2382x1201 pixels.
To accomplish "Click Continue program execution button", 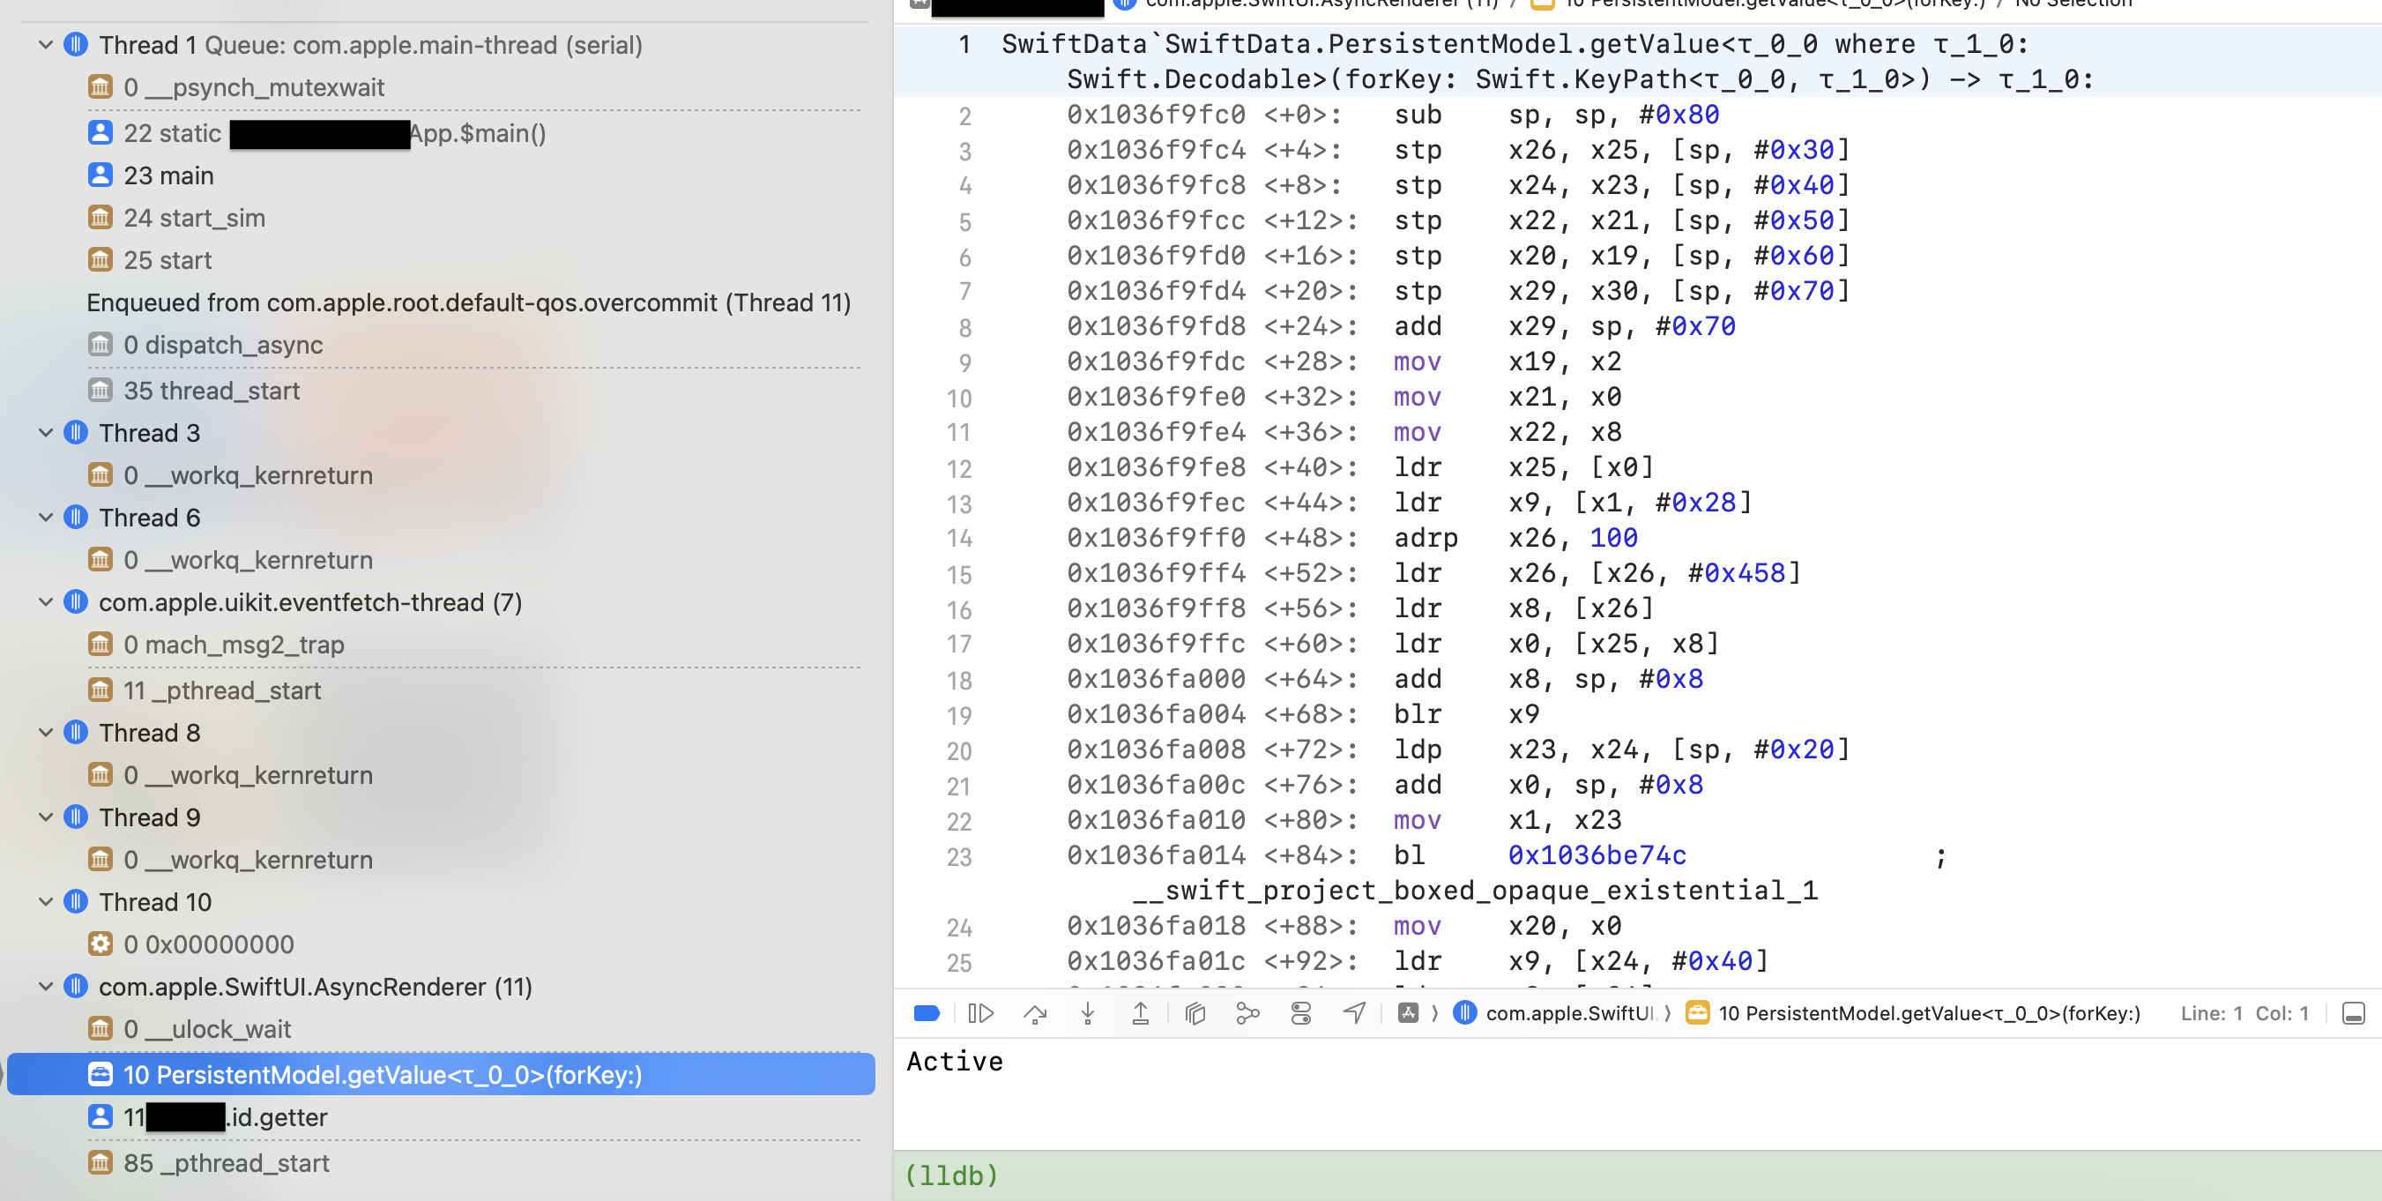I will 980,1013.
